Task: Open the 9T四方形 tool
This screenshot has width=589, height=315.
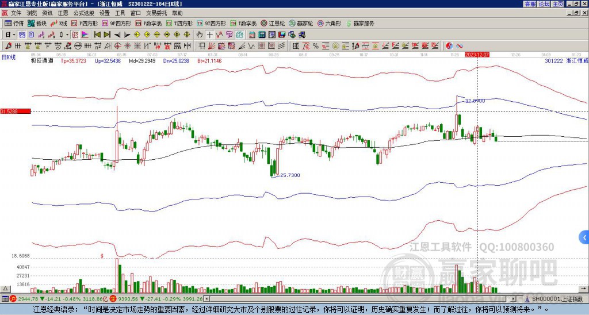Action: pyautogui.click(x=212, y=23)
